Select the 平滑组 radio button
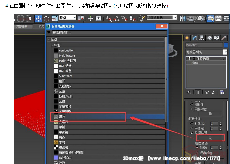Viewport: 230px width, 164px height. 192,128
